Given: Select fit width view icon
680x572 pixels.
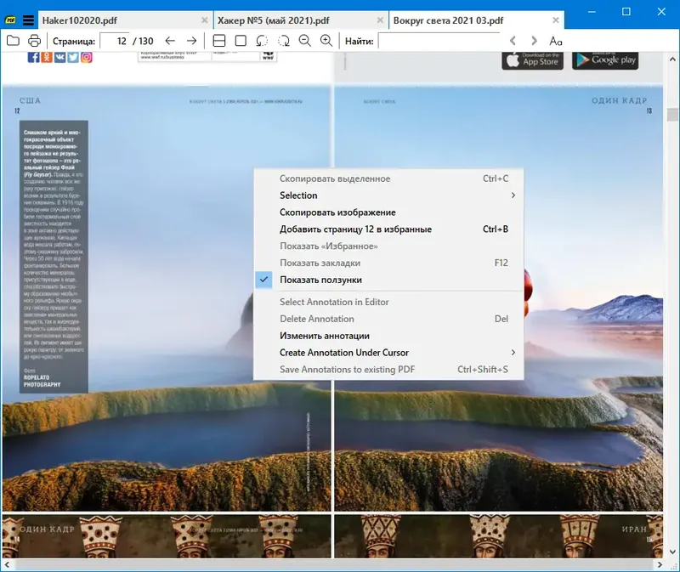Looking at the screenshot, I should tap(219, 41).
